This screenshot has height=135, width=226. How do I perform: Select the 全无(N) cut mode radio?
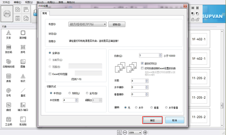pos(87,93)
